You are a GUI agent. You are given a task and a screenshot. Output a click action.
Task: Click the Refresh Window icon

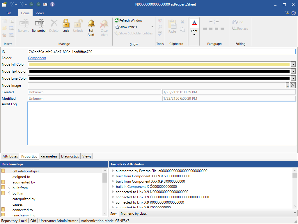coord(117,20)
